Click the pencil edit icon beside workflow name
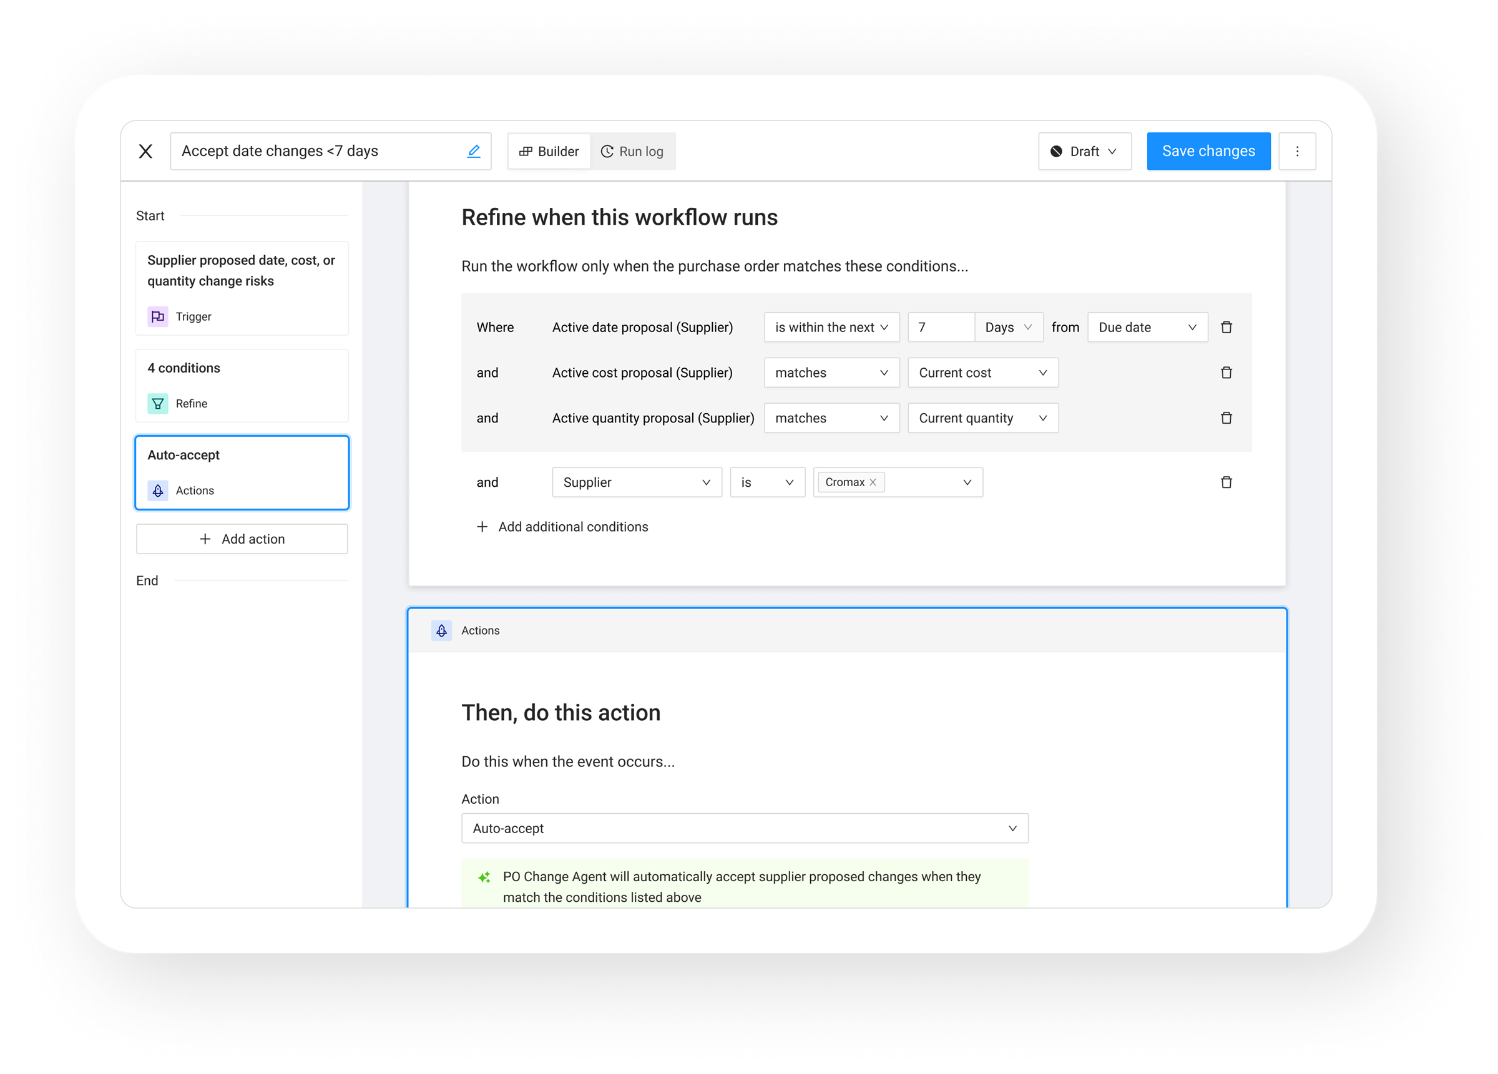1498x1074 pixels. click(474, 151)
